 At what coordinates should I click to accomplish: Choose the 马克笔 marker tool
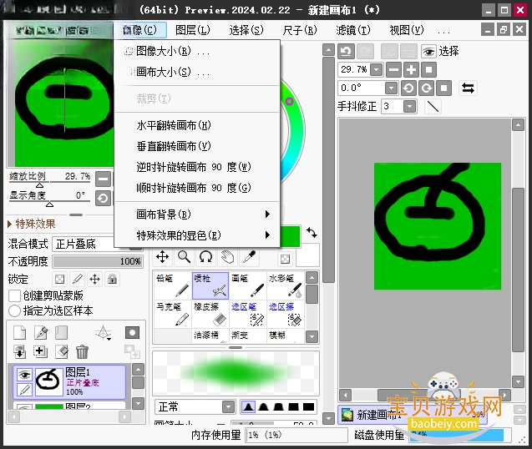click(x=173, y=314)
